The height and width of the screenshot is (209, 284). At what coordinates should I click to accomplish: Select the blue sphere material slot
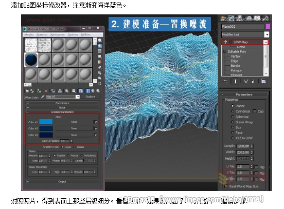point(31,60)
